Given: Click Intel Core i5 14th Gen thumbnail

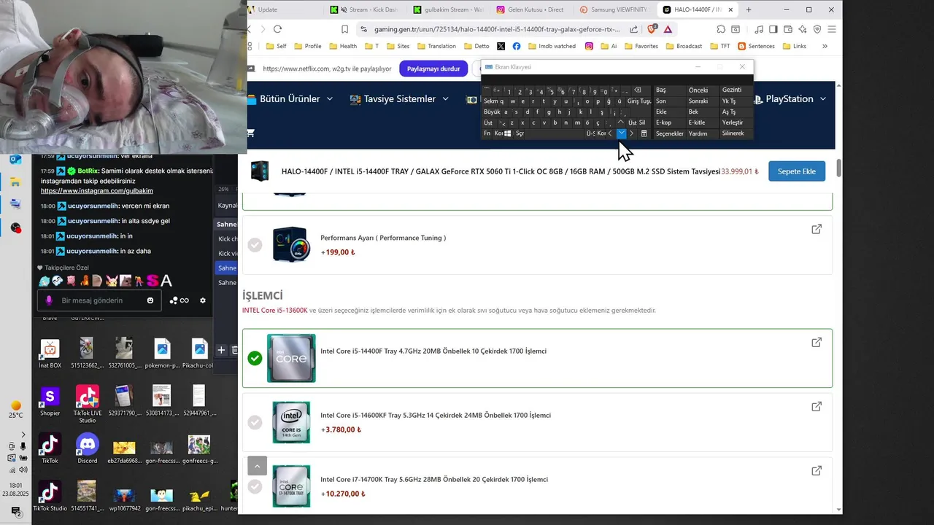Looking at the screenshot, I should pos(291,422).
